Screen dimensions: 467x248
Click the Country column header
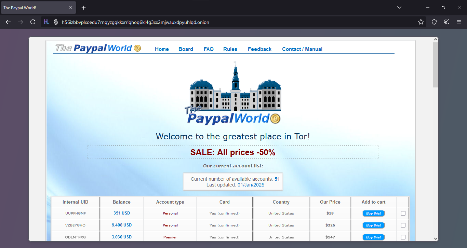[281, 202]
